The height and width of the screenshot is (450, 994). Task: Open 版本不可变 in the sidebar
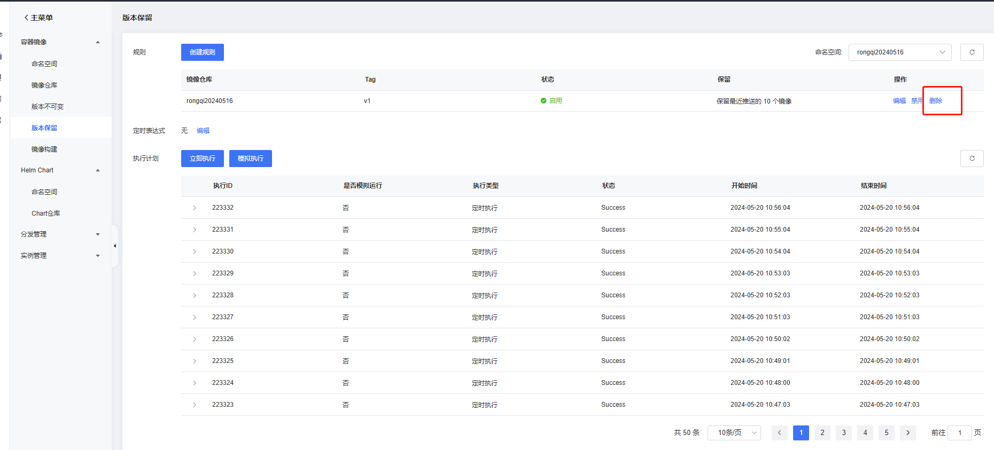pyautogui.click(x=48, y=106)
